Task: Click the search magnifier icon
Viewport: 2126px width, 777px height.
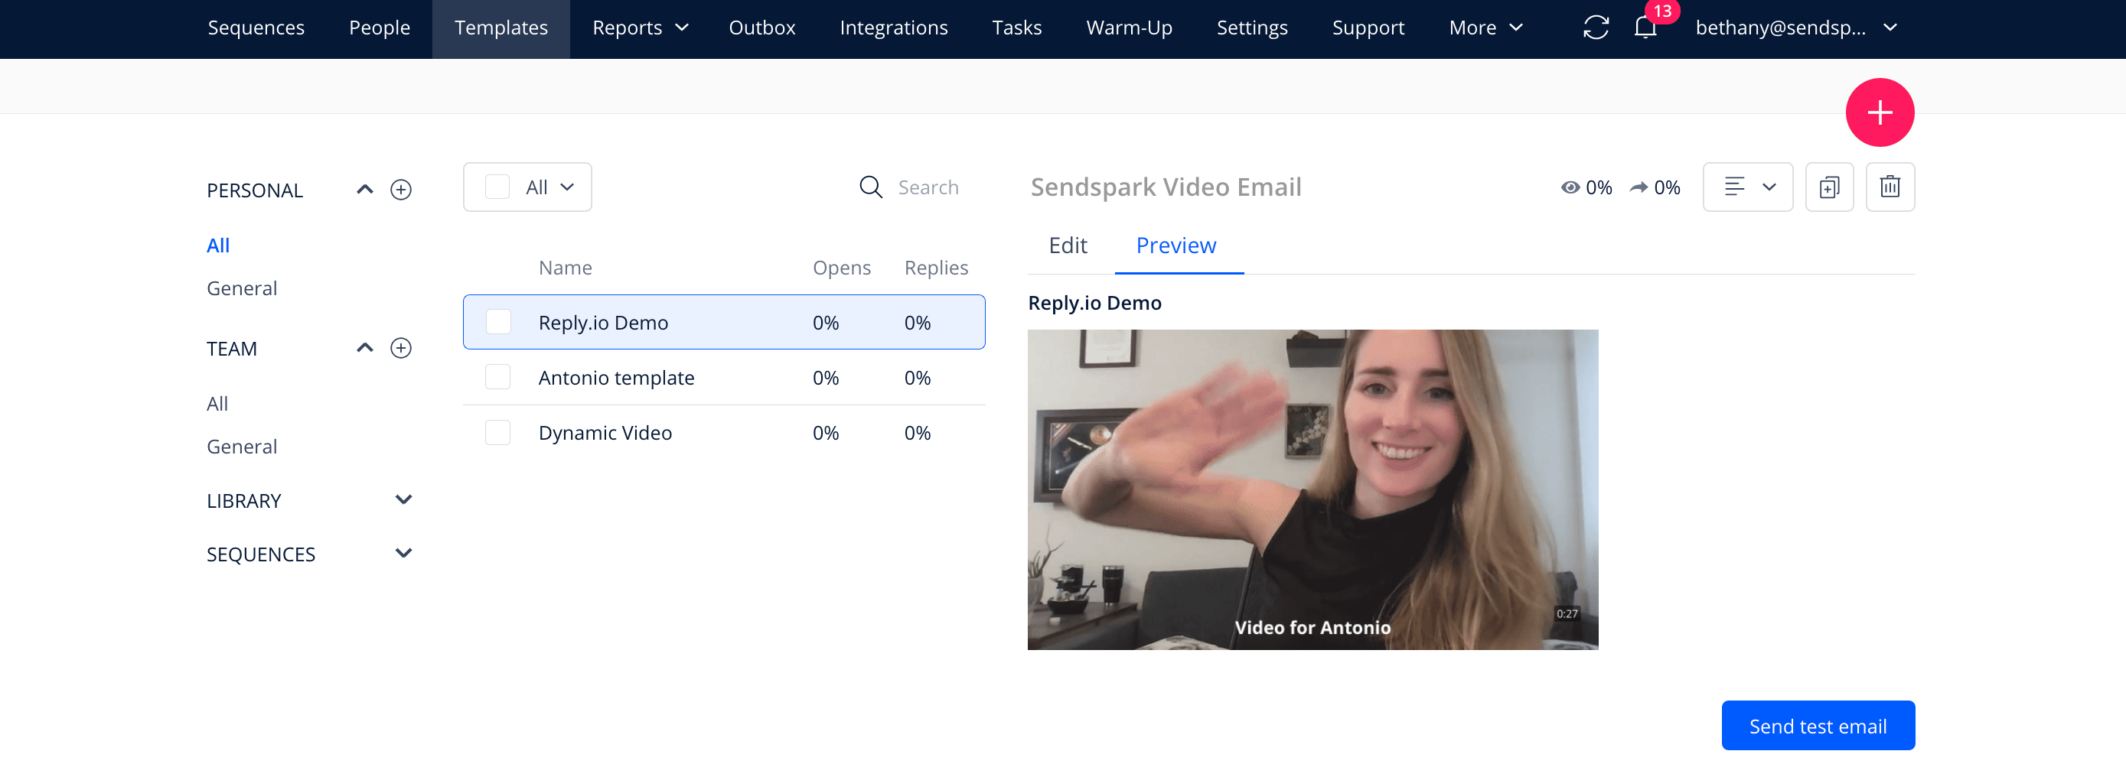Action: pos(871,187)
